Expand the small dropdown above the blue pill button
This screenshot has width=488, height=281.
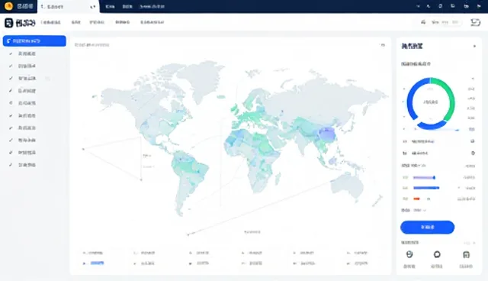pyautogui.click(x=419, y=210)
